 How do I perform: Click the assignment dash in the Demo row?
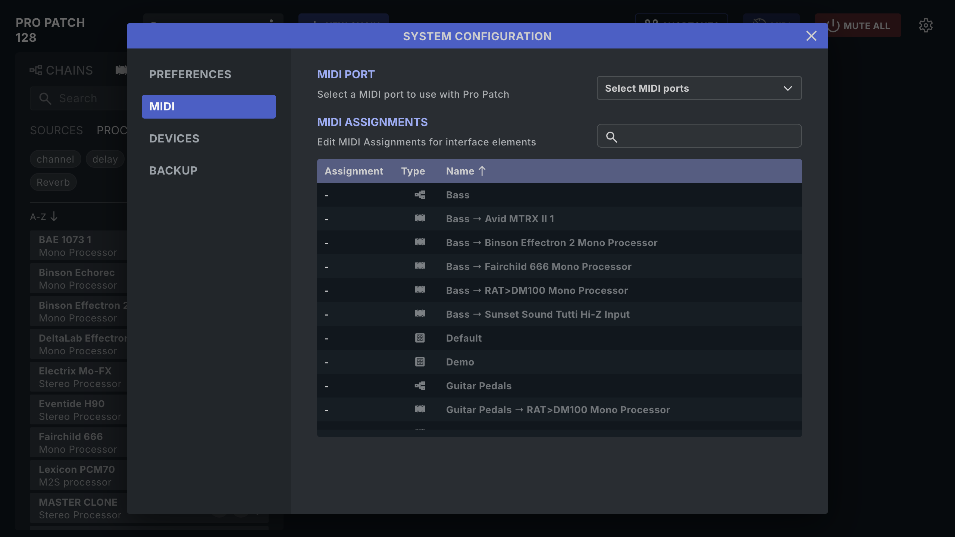(327, 362)
